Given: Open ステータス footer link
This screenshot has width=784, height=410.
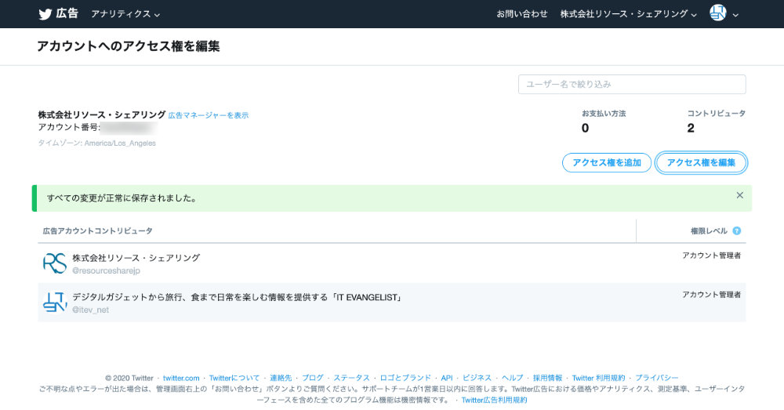Looking at the screenshot, I should (x=351, y=378).
